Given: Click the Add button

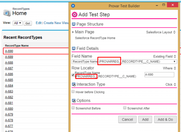Looking at the screenshot, I should coord(145,119).
